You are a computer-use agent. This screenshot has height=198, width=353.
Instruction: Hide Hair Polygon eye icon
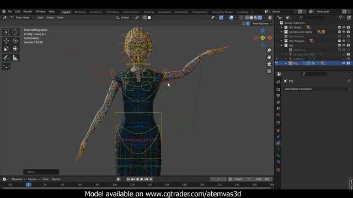point(344,41)
